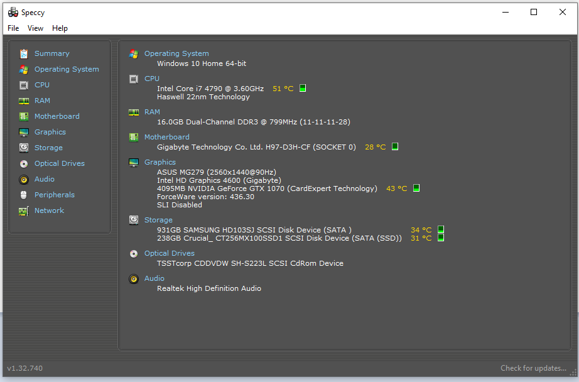Click the Motherboard icon in sidebar
The height and width of the screenshot is (382, 579).
click(x=24, y=117)
